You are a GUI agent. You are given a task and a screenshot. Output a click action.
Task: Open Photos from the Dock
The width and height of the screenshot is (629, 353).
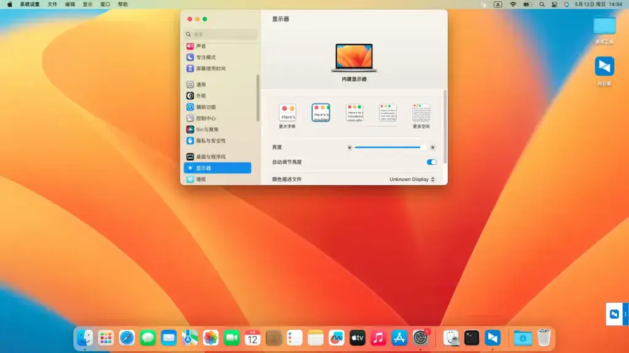pos(211,338)
